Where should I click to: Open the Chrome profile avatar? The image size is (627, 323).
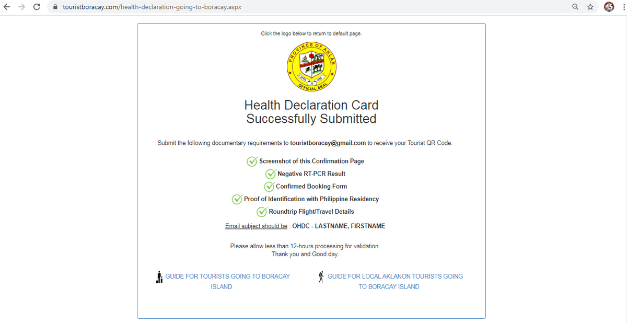click(x=608, y=7)
